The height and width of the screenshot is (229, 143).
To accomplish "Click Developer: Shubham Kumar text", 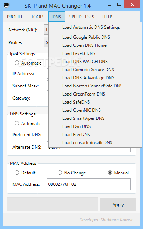I will click(x=106, y=220).
